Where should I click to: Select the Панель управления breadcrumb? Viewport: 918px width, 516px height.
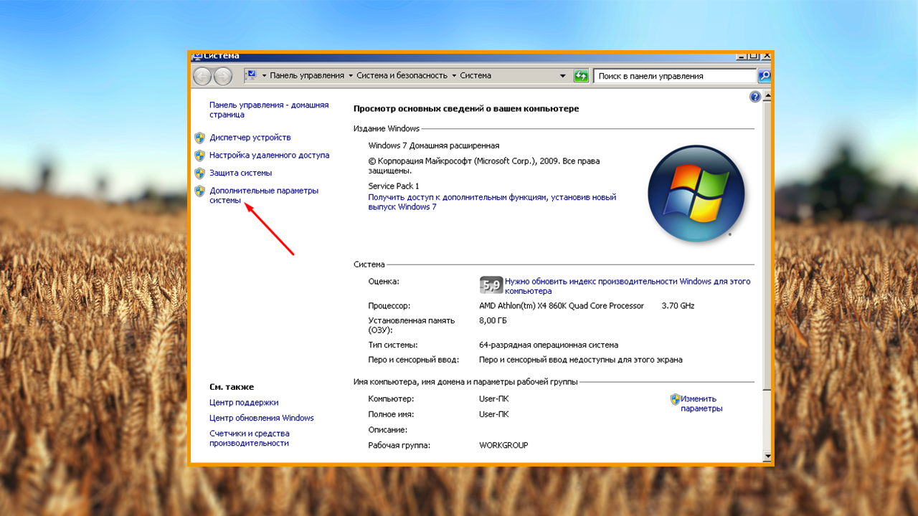(307, 76)
